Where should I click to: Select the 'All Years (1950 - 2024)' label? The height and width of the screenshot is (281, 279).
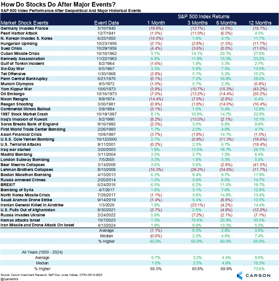42,252
